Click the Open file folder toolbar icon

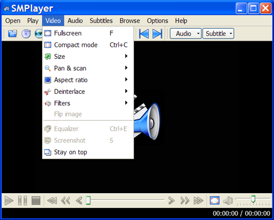click(12, 34)
